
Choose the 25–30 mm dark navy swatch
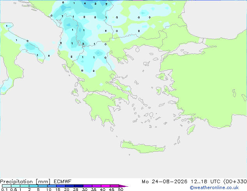tap(78, 186)
